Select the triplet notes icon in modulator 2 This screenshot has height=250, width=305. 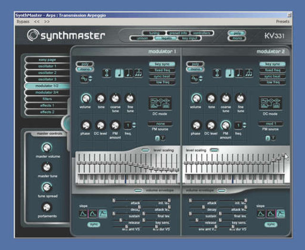(x=248, y=73)
